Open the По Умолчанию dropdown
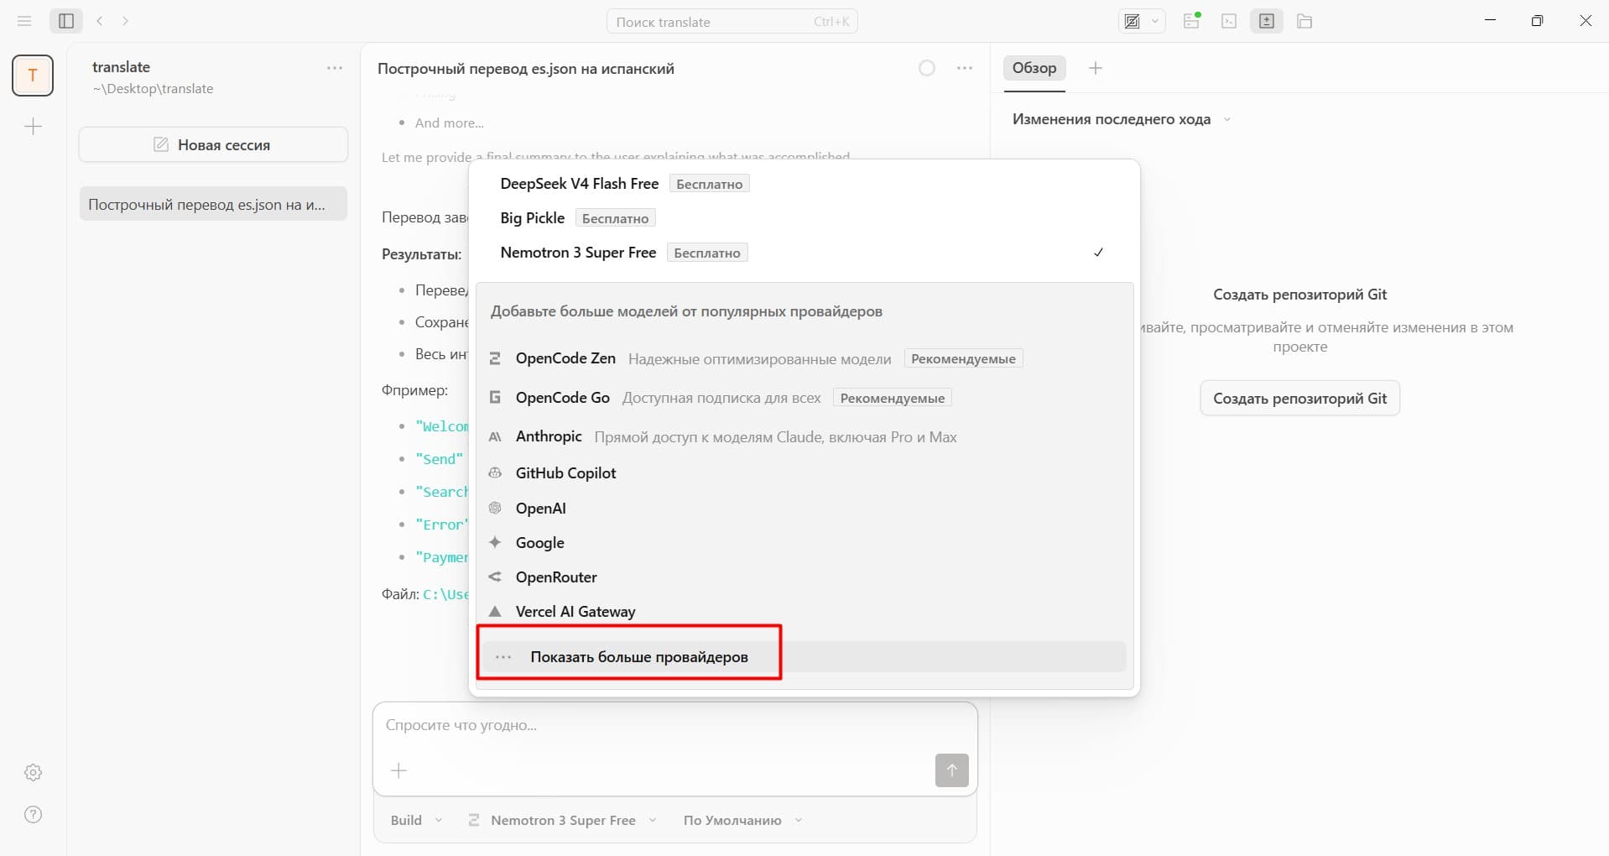The width and height of the screenshot is (1609, 856). click(x=742, y=820)
